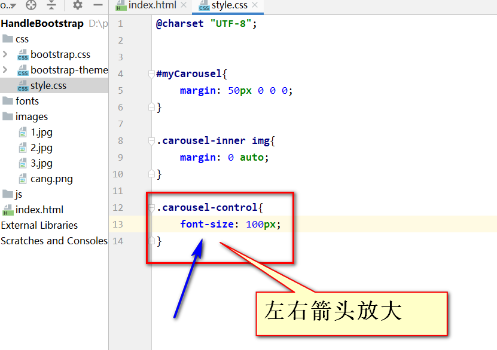This screenshot has height=350, width=497.
Task: Select cang.png in images folder
Action: 51,179
